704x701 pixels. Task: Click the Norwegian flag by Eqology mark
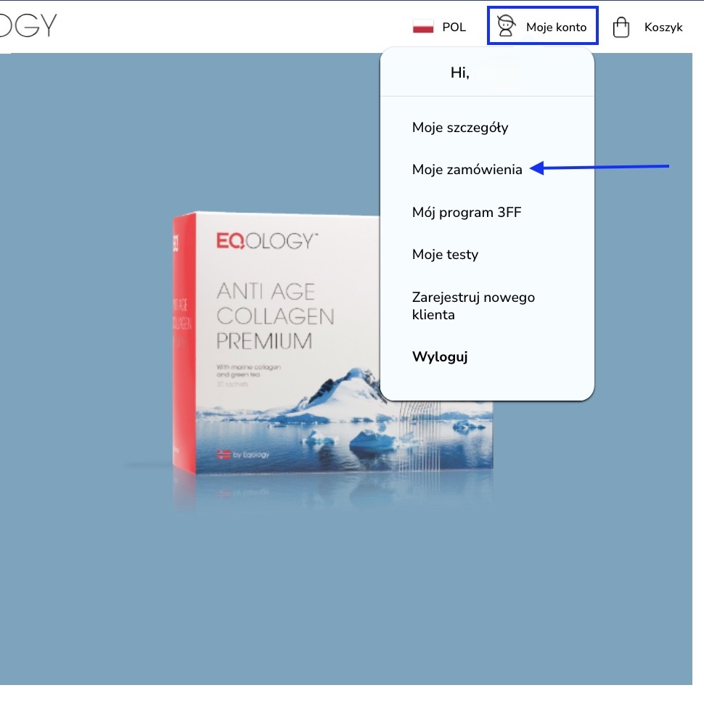pos(224,454)
